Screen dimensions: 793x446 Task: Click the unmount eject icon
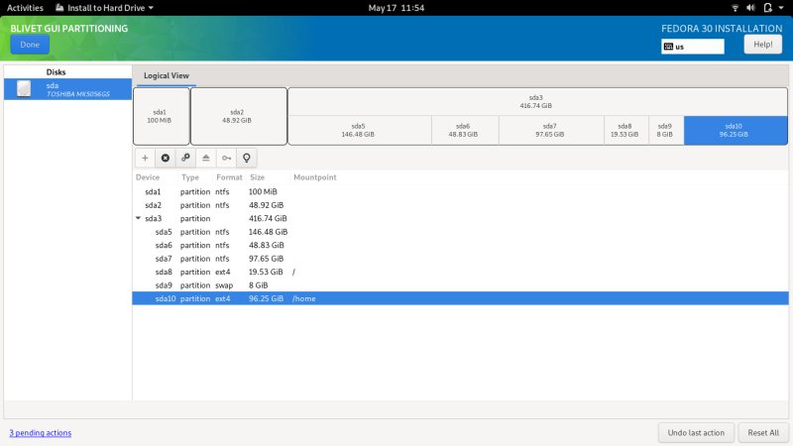tap(206, 158)
